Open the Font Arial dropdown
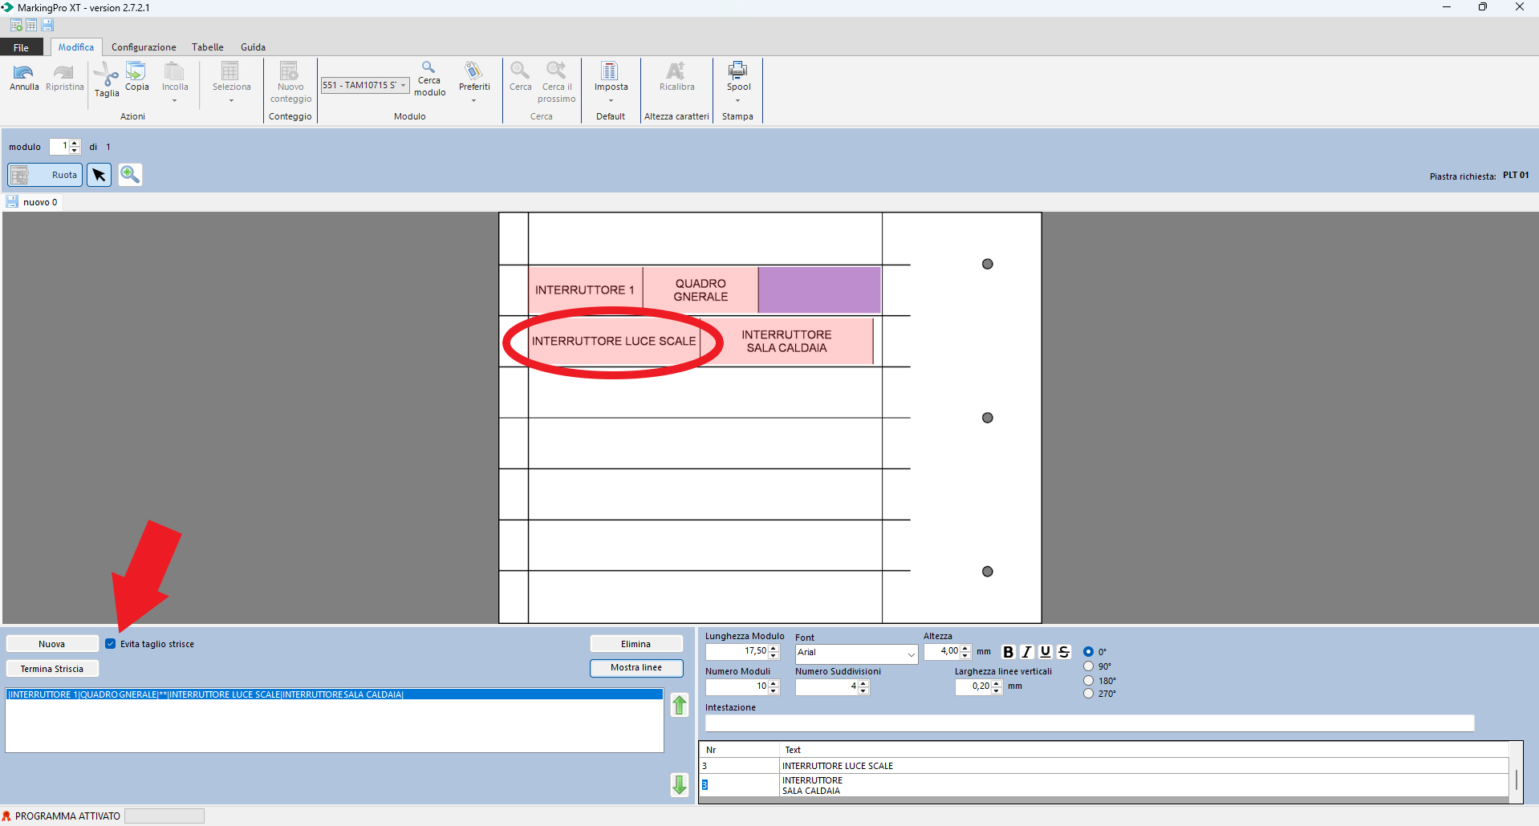Screen dimensions: 1539x826 click(x=911, y=654)
